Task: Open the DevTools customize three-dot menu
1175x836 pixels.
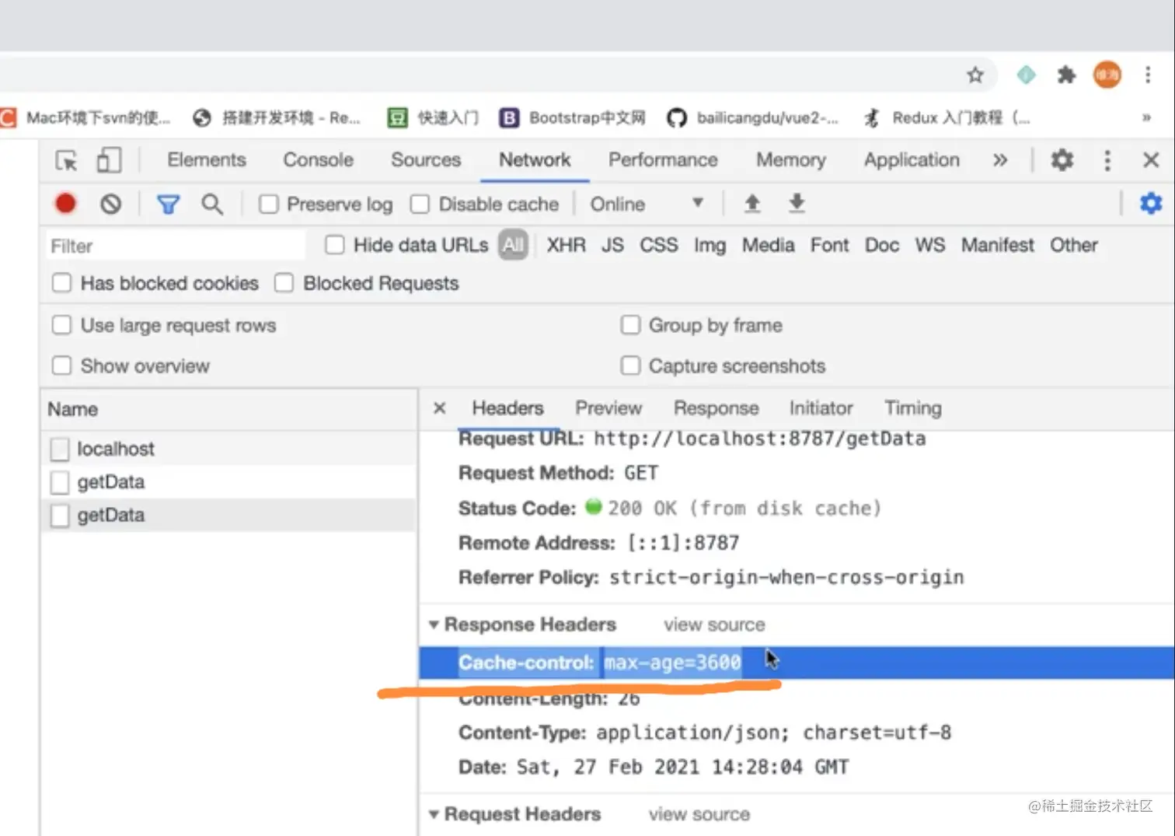Action: [x=1107, y=160]
